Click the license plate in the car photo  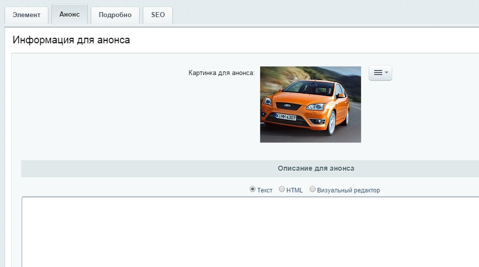tap(285, 116)
